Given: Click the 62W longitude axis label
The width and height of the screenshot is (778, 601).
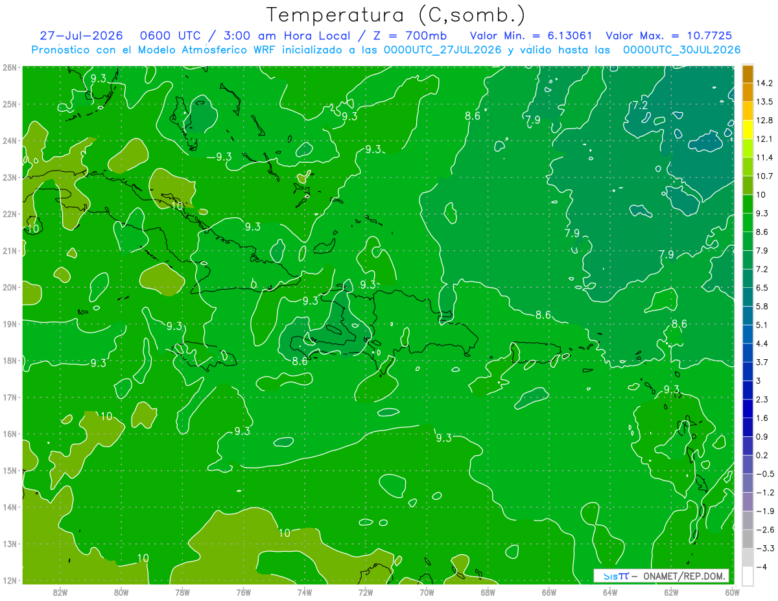Looking at the screenshot, I should point(671,591).
